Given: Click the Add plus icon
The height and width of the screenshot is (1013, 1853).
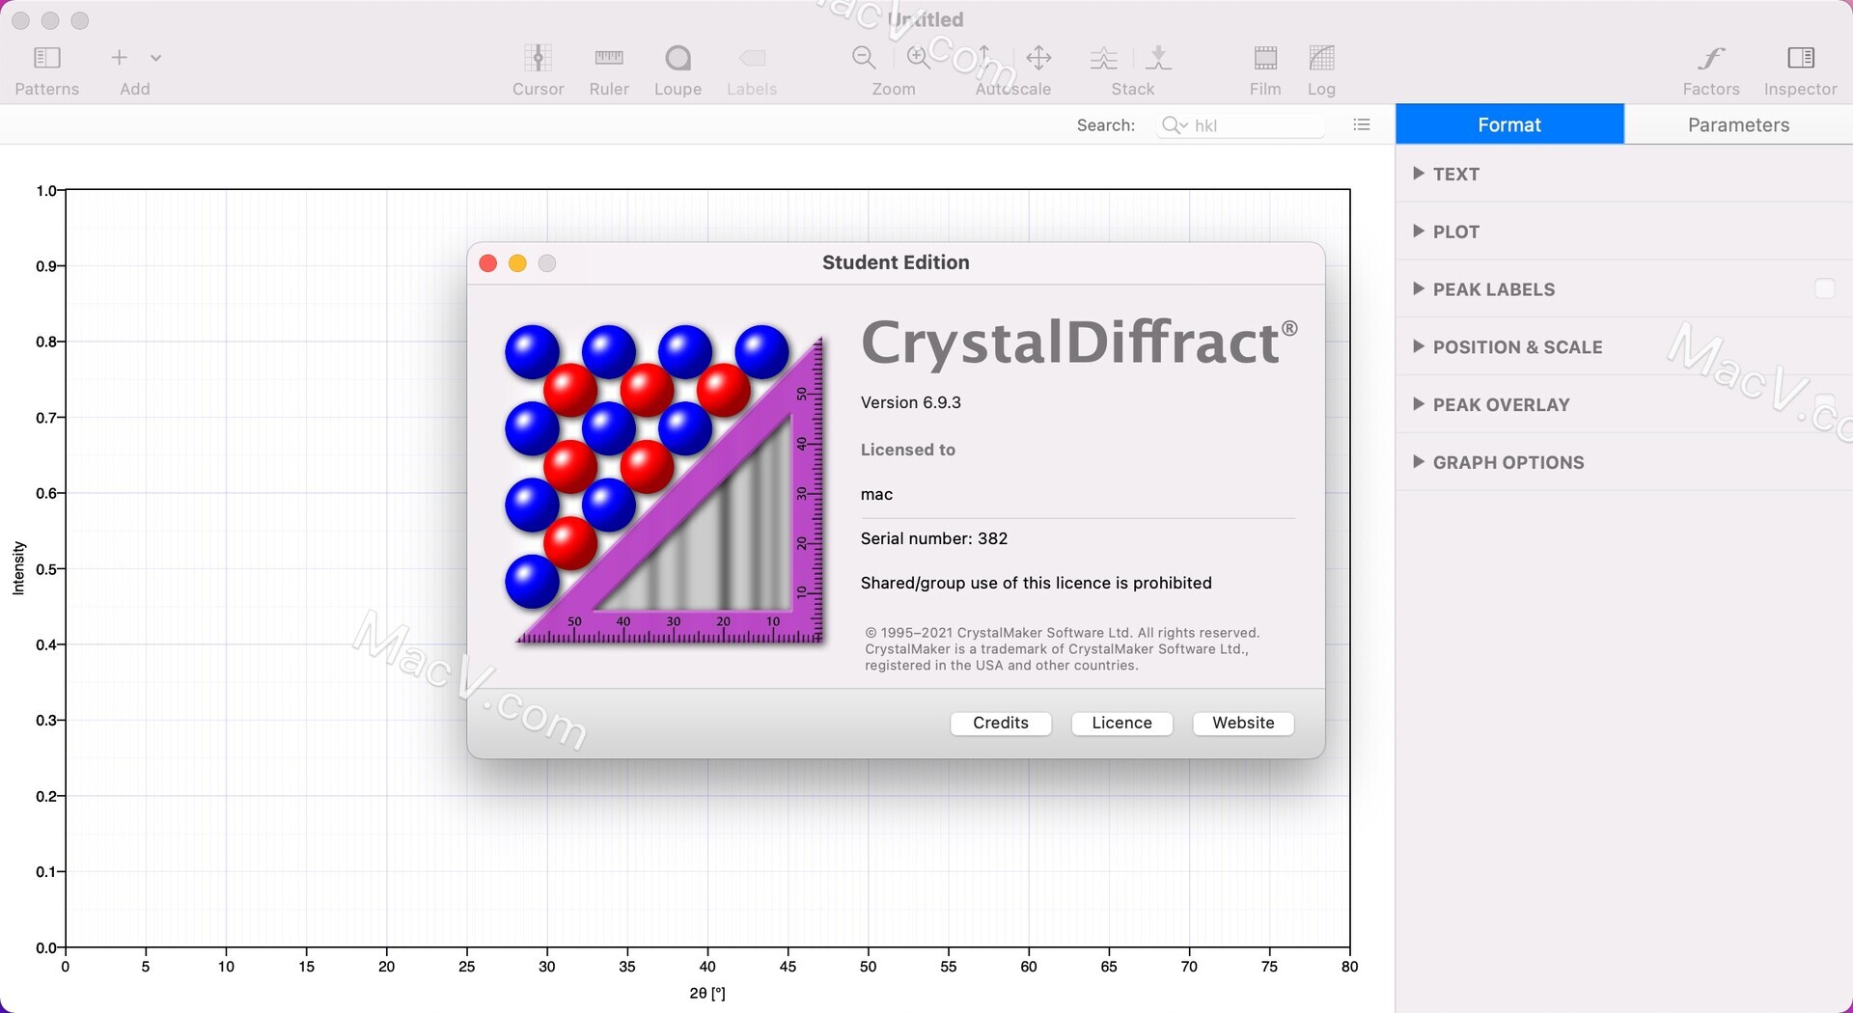Looking at the screenshot, I should [x=119, y=58].
